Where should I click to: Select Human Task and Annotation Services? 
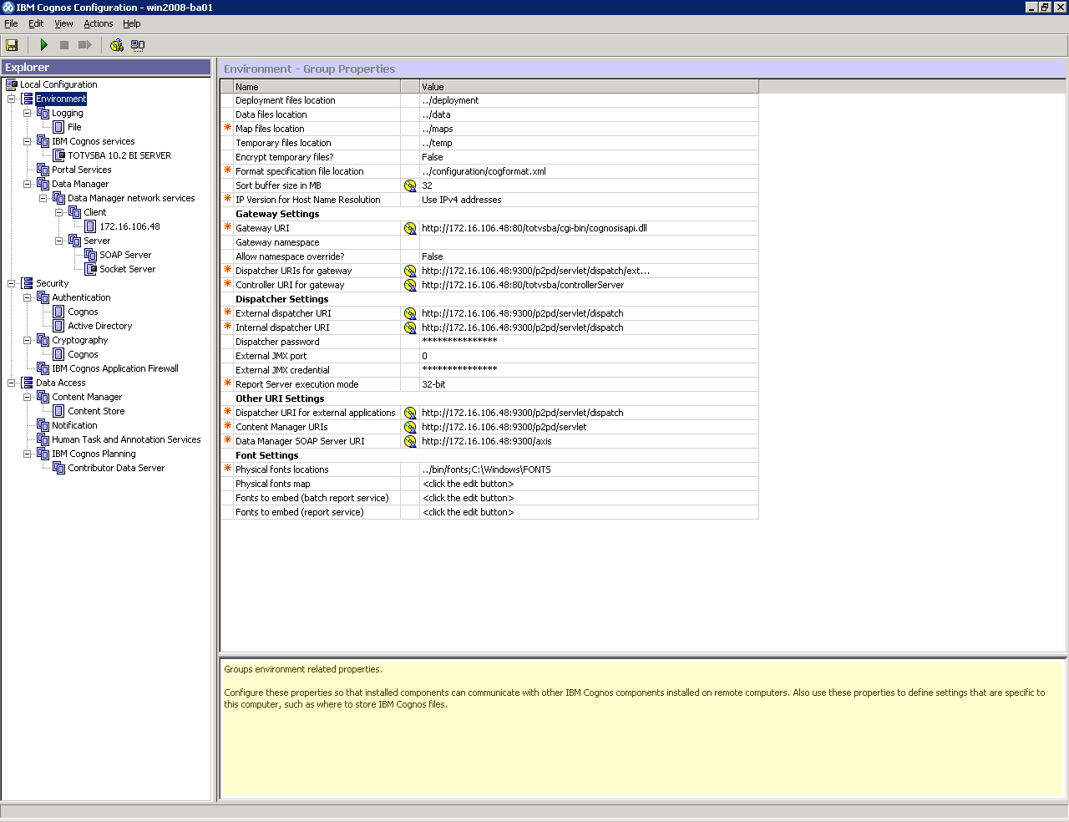[x=126, y=439]
